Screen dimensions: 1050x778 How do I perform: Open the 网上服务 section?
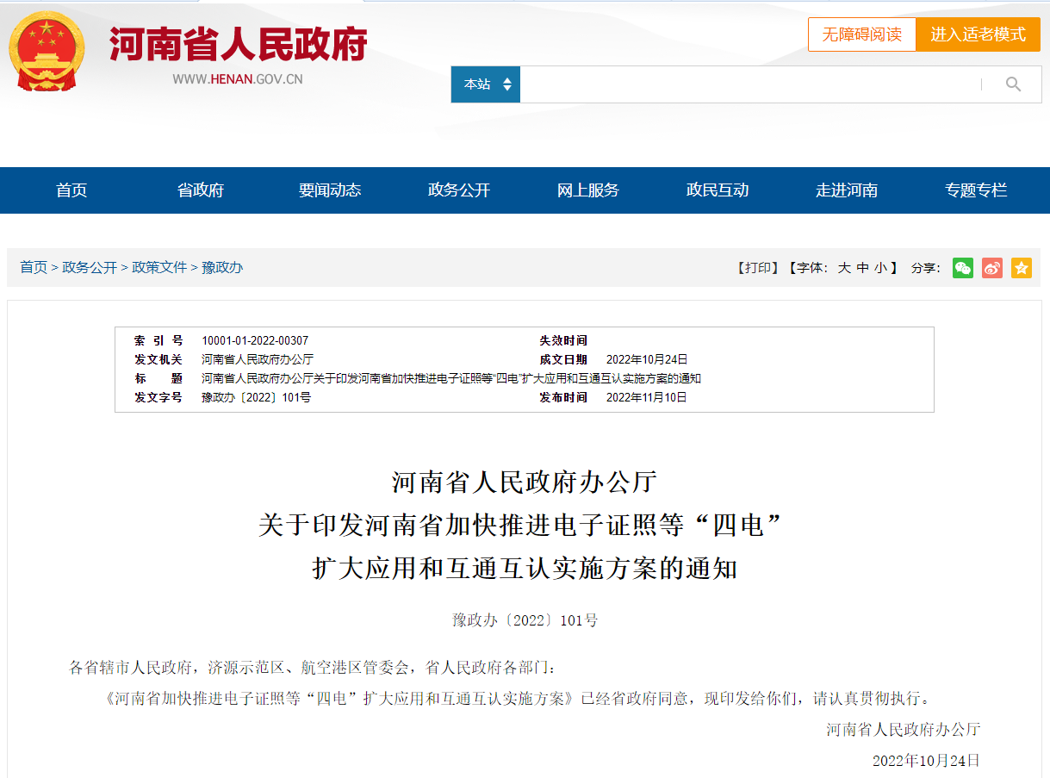(x=587, y=190)
